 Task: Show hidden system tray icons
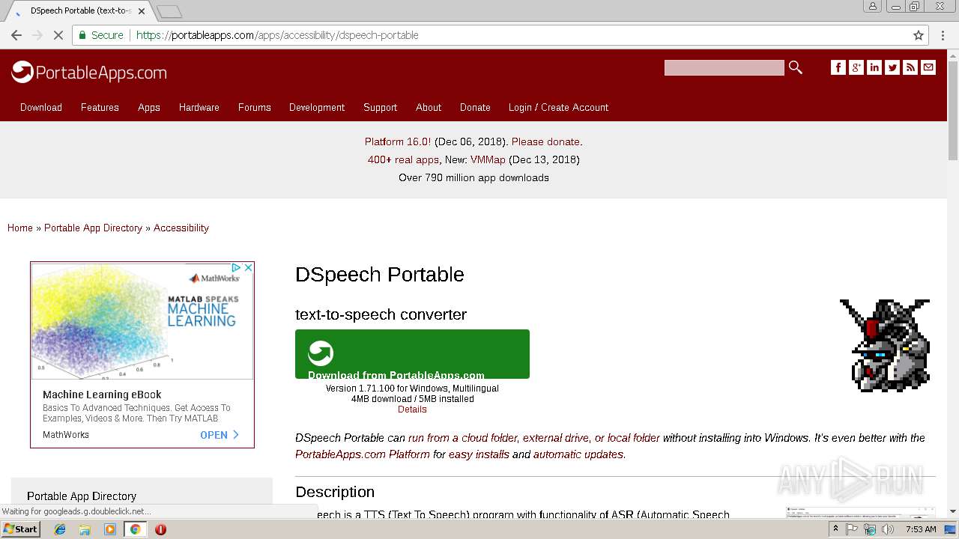click(835, 529)
